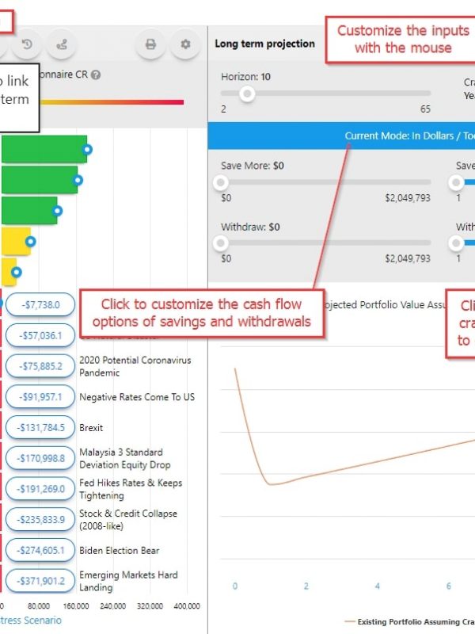Click the Horizon slider handle
The height and width of the screenshot is (634, 475).
pyautogui.click(x=247, y=94)
